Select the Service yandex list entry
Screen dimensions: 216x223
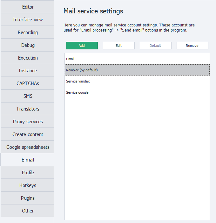78,81
